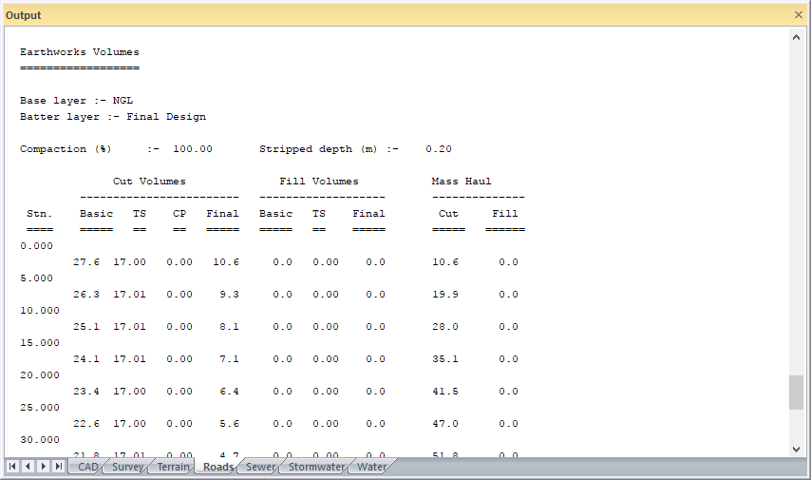Place cursor on Earthworks Volumes heading
The width and height of the screenshot is (811, 480).
80,52
